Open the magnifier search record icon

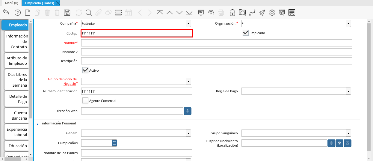click(88, 13)
